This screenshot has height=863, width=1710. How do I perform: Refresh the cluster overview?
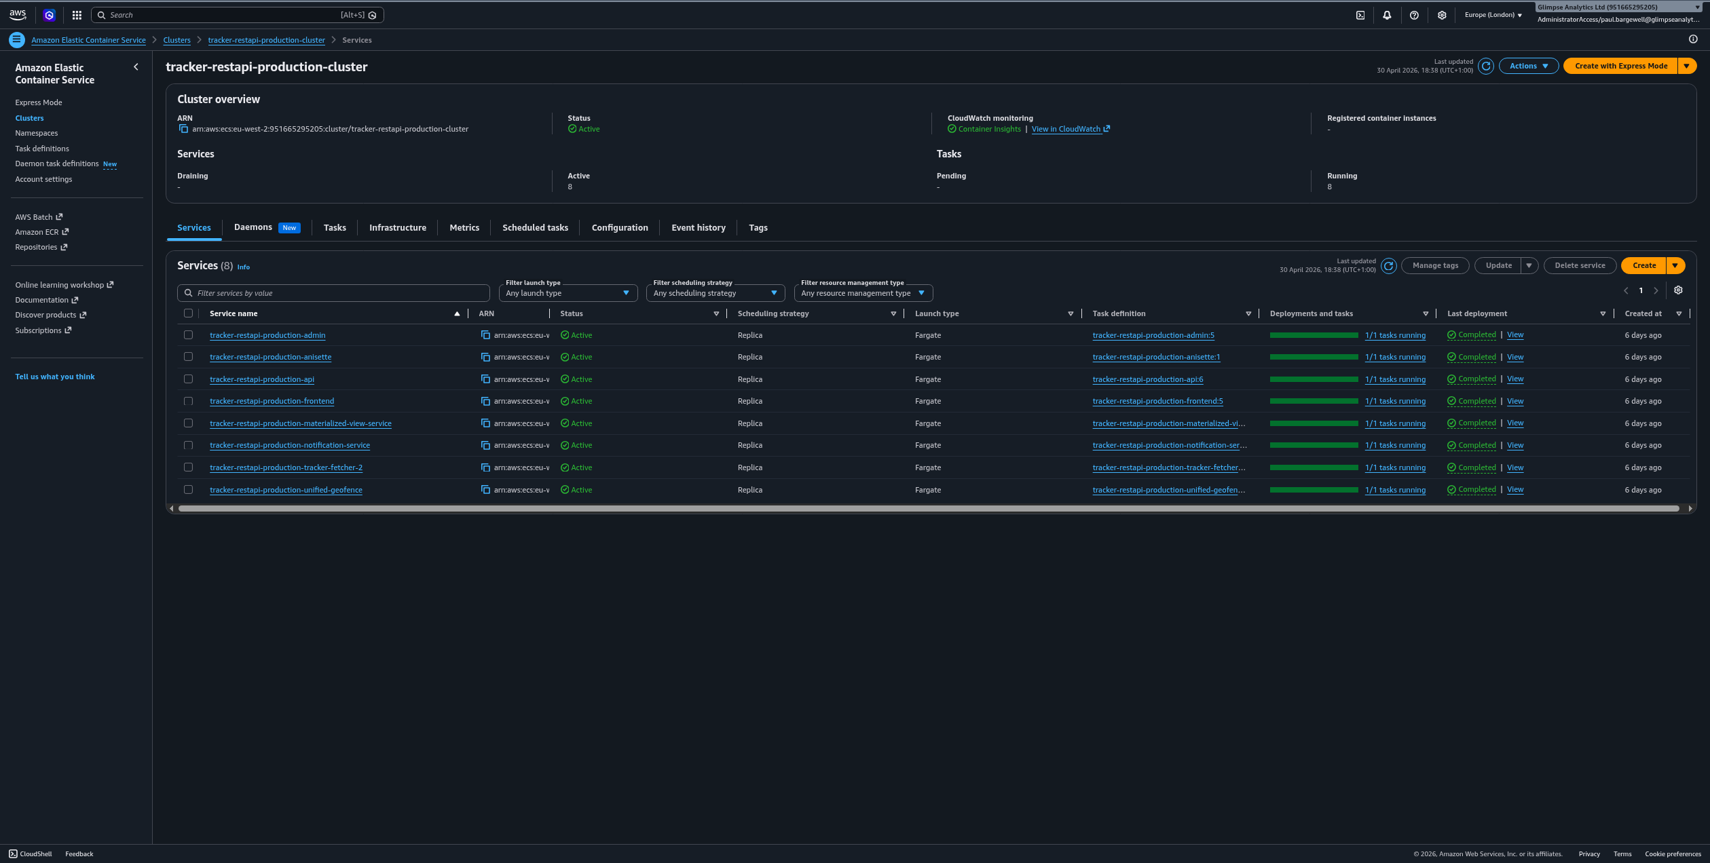(x=1486, y=66)
